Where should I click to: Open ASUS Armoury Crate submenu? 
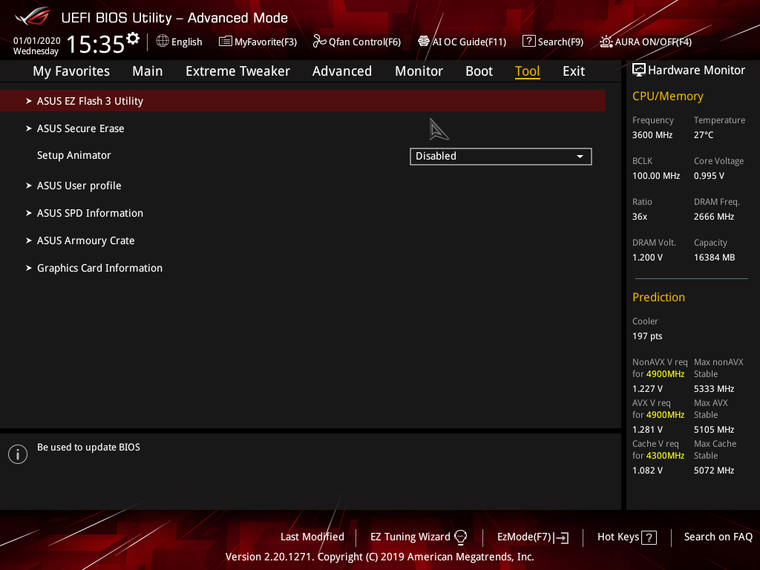(86, 241)
